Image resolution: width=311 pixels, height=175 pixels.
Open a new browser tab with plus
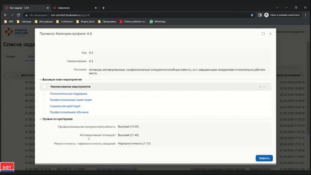[104, 8]
